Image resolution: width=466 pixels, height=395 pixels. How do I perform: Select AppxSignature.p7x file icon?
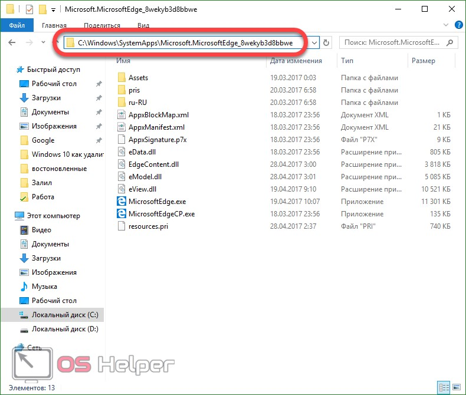point(122,139)
